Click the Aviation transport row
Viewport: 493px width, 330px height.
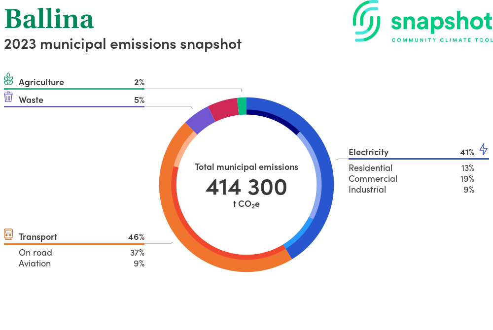pyautogui.click(x=35, y=264)
